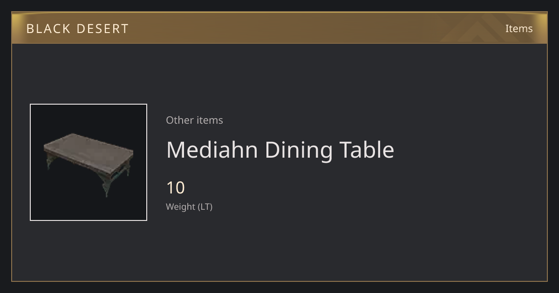Click the word Mediahn in the item name
This screenshot has height=293, width=559.
[x=212, y=150]
